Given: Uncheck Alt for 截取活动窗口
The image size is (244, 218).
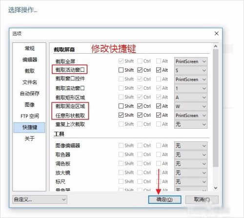Looking at the screenshot, I should point(159,70).
